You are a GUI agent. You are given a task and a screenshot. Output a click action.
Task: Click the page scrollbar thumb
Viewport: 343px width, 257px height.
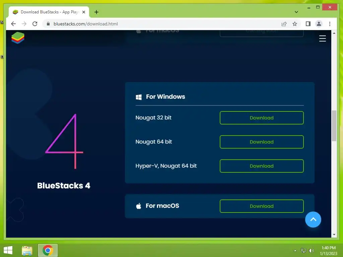tap(334, 126)
